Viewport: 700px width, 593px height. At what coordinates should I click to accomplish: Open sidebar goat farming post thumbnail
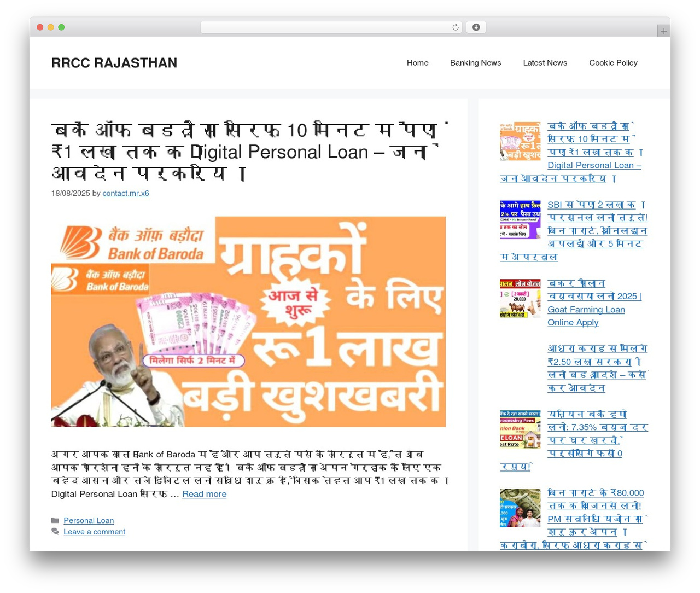coord(520,298)
